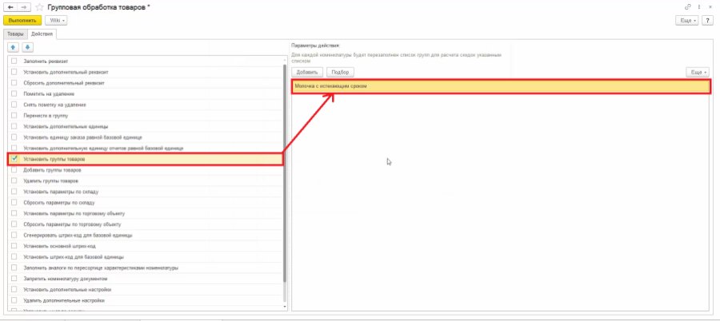This screenshot has height=321, width=720.
Task: Tick Установить параметры по торговому объекту
Action: pyautogui.click(x=14, y=214)
